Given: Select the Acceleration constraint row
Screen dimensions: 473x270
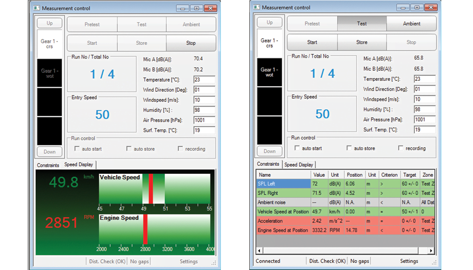Looking at the screenshot, I should click(x=346, y=221).
